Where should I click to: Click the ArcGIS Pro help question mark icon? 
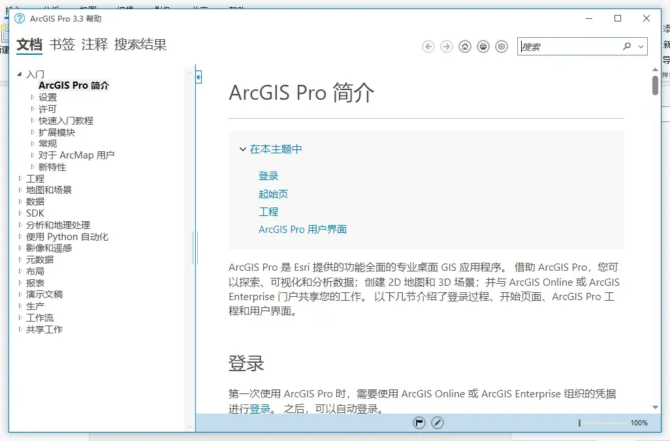click(x=20, y=18)
